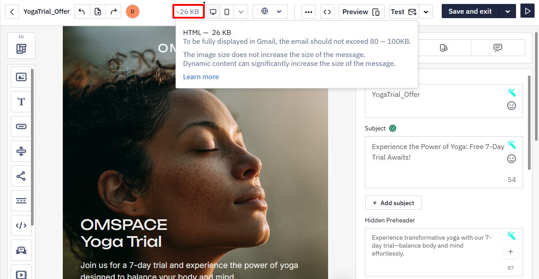Select the HTML code block
This screenshot has height=279, width=539.
[x=21, y=225]
